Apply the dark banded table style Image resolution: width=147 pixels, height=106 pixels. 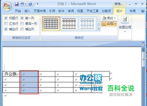click(x=69, y=24)
